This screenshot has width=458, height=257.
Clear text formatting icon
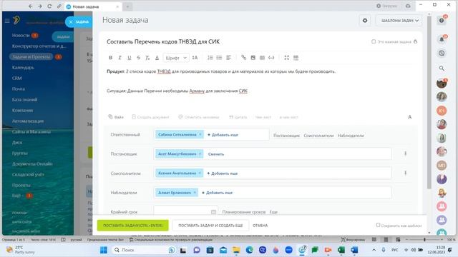[148, 58]
